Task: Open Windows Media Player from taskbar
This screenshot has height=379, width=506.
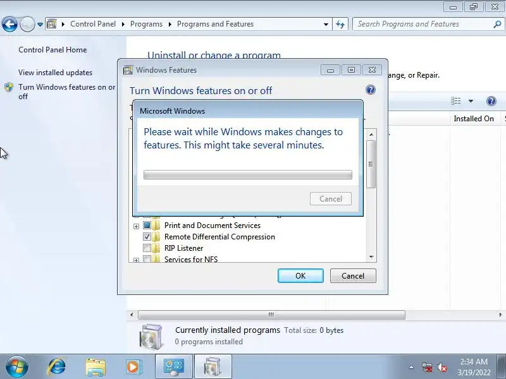Action: [133, 367]
